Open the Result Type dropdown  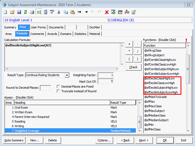click(x=67, y=75)
